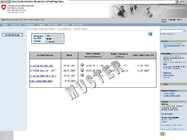The height and width of the screenshot is (140, 187).
Task: Click the padlock icon at bottom right
Action: pyautogui.click(x=162, y=134)
